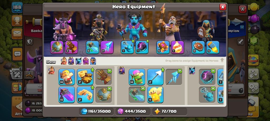Open the Earthquake Boots equipment level 2
Image resolution: width=270 pixels, height=121 pixels.
[x=85, y=77]
